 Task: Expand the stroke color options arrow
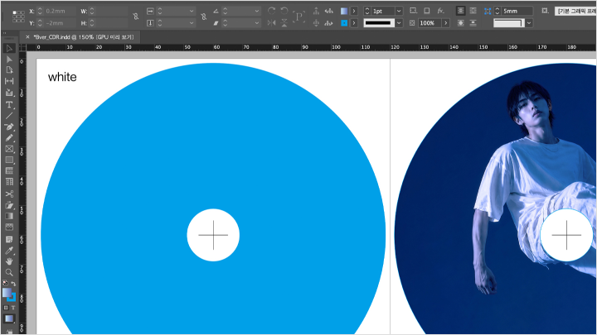[x=354, y=23]
